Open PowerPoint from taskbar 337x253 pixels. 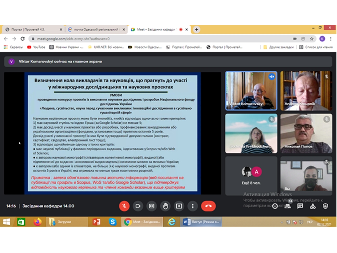(x=96, y=222)
